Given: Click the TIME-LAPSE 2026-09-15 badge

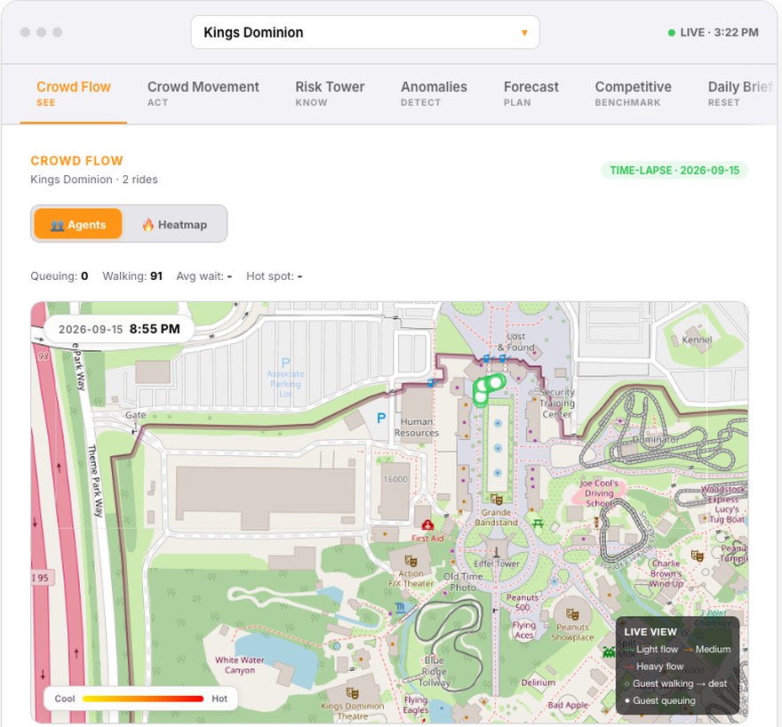Looking at the screenshot, I should [x=674, y=171].
